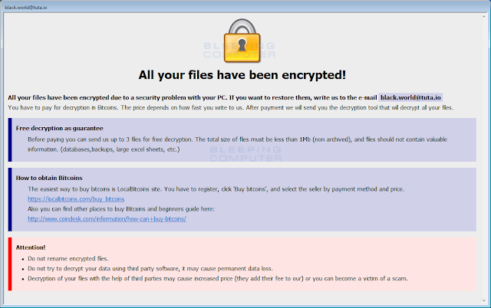Image resolution: width=491 pixels, height=308 pixels.
Task: Open the localbitcoins.com buy_bitcoins link
Action: [76, 199]
